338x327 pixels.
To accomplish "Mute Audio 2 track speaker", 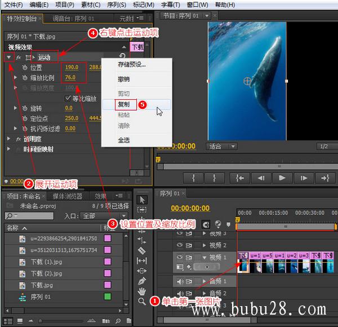I will [180, 293].
